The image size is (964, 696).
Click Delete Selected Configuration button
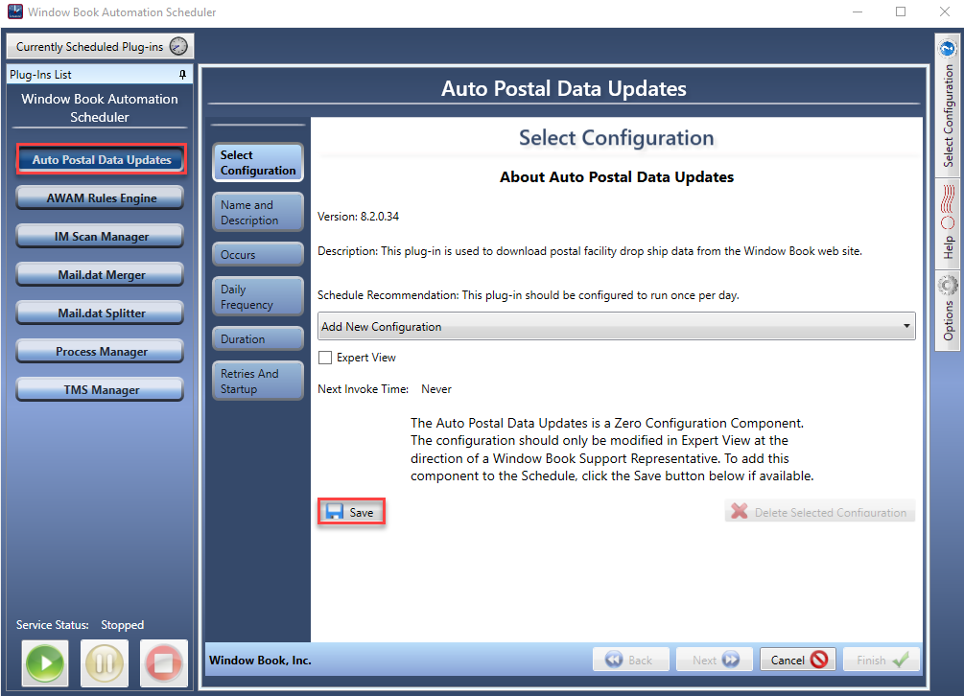pyautogui.click(x=820, y=511)
